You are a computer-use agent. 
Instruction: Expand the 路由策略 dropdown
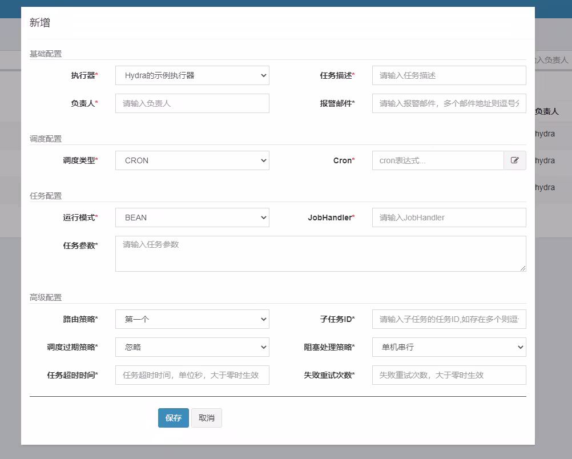pos(192,319)
